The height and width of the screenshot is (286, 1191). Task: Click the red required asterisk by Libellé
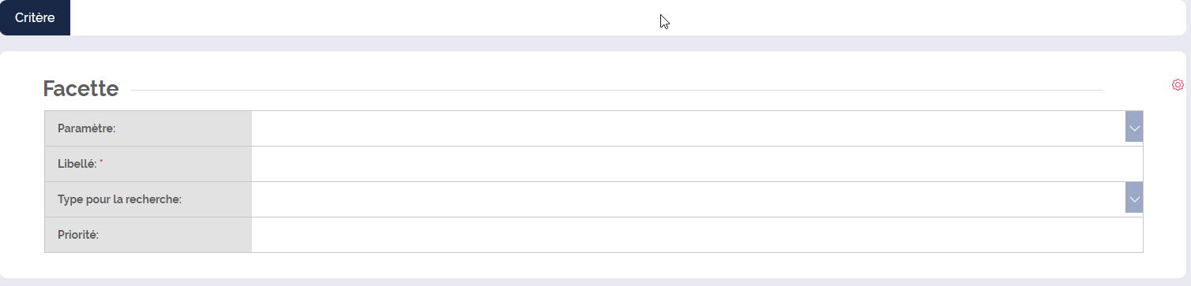(x=101, y=162)
